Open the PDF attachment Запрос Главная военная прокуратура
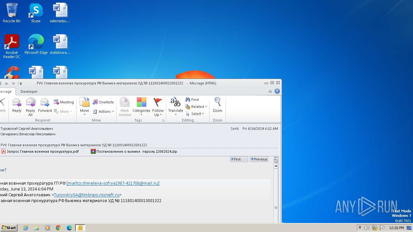 click(x=40, y=151)
